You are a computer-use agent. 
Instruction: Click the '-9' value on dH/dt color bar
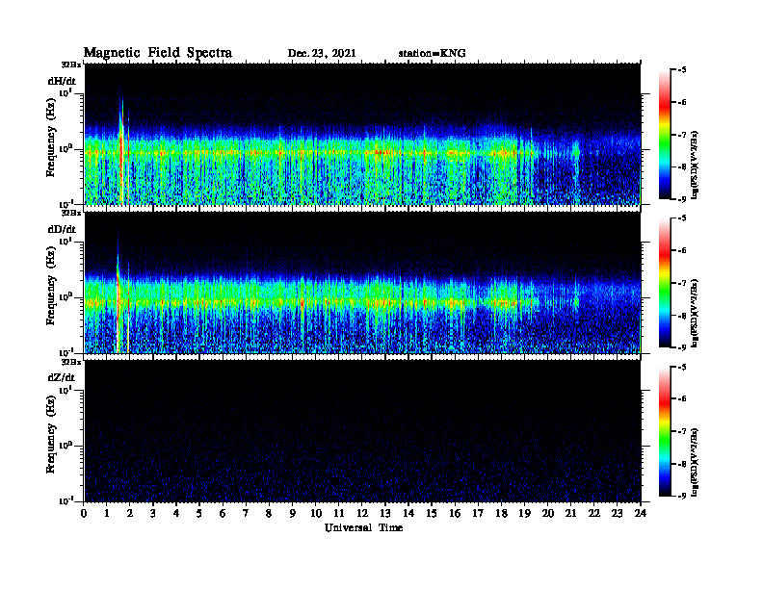pos(682,199)
